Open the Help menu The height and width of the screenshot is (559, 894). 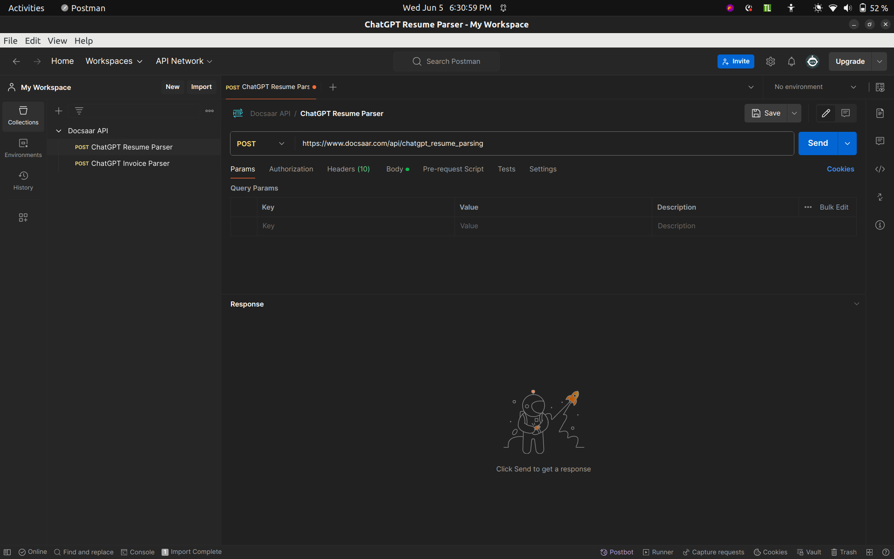83,41
